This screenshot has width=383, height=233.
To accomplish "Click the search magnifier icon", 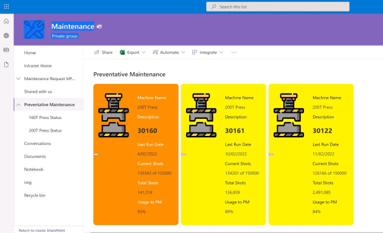I will click(213, 7).
